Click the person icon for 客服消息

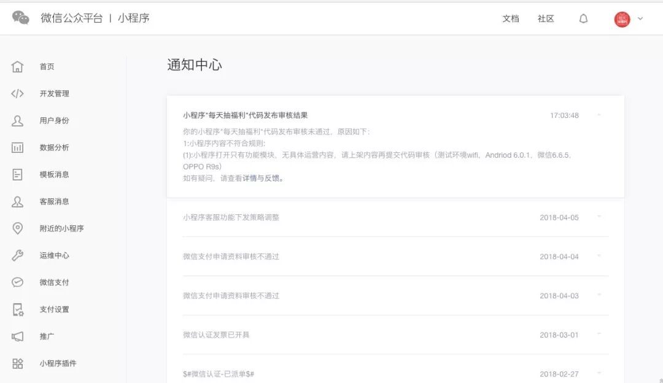point(17,202)
